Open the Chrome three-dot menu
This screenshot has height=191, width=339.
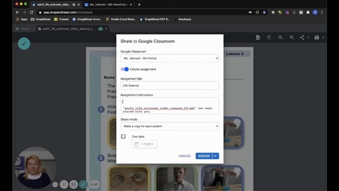pyautogui.click(x=322, y=12)
